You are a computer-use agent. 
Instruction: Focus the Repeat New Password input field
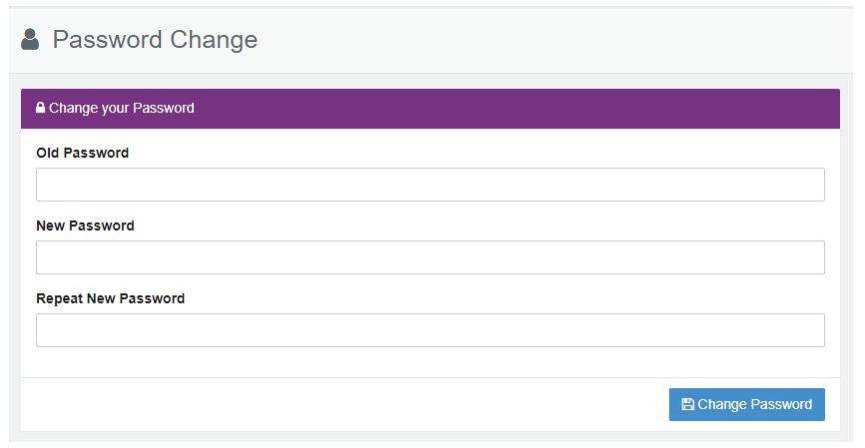[431, 330]
